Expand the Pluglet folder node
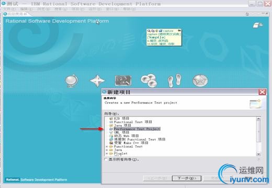The width and height of the screenshot is (272, 188). pos(107,154)
